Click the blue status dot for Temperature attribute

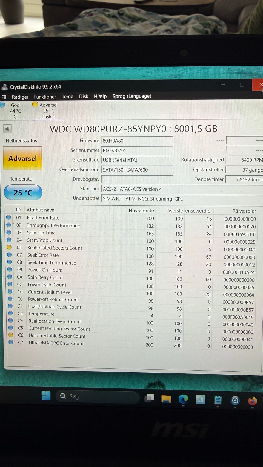pyautogui.click(x=10, y=313)
